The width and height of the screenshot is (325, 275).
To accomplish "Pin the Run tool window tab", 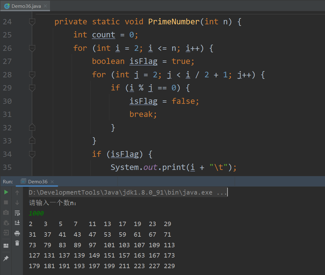I will coord(6,258).
